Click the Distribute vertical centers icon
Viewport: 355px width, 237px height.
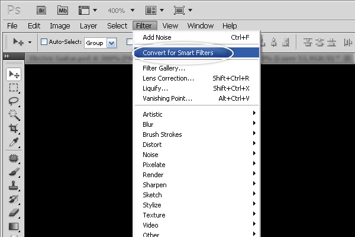pyautogui.click(x=319, y=42)
